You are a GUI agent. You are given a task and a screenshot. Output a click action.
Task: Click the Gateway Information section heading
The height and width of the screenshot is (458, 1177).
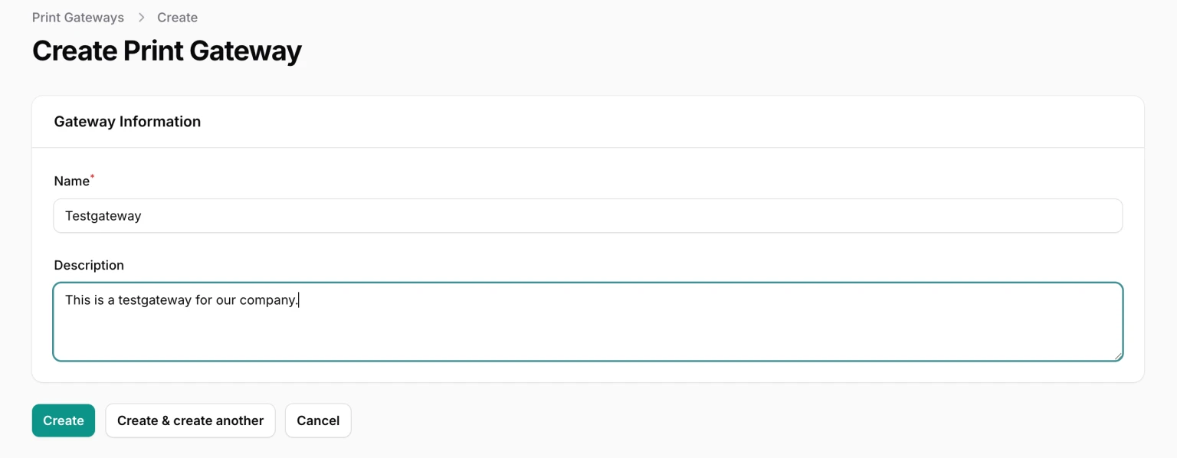(x=127, y=122)
